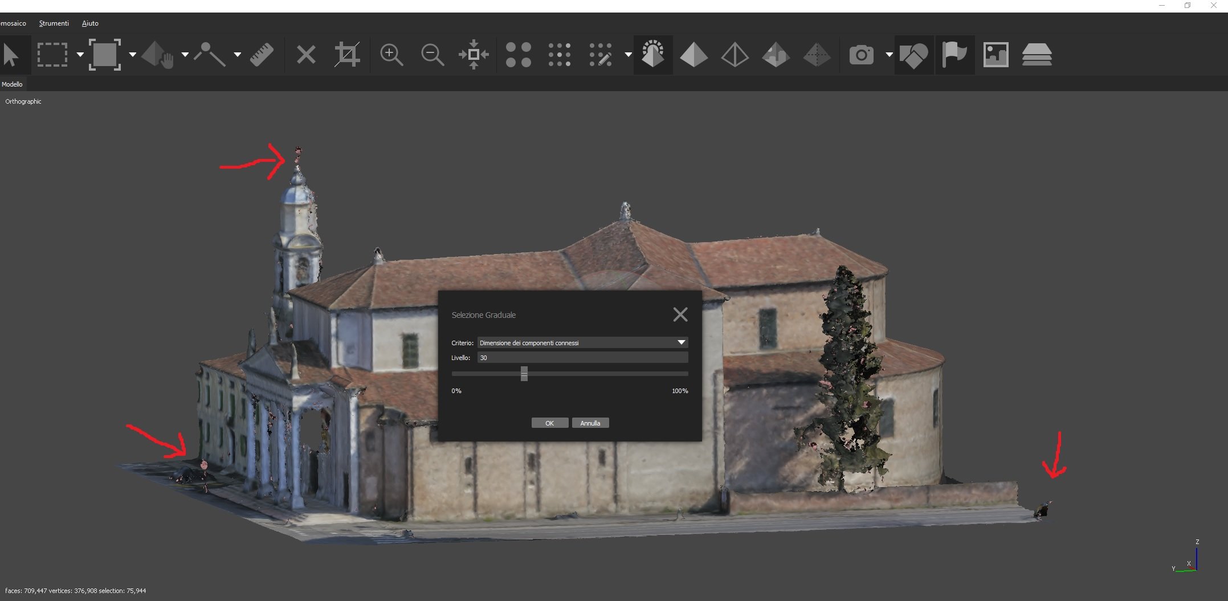This screenshot has height=601, width=1228.
Task: Open the Criterio dropdown list
Action: [x=582, y=342]
